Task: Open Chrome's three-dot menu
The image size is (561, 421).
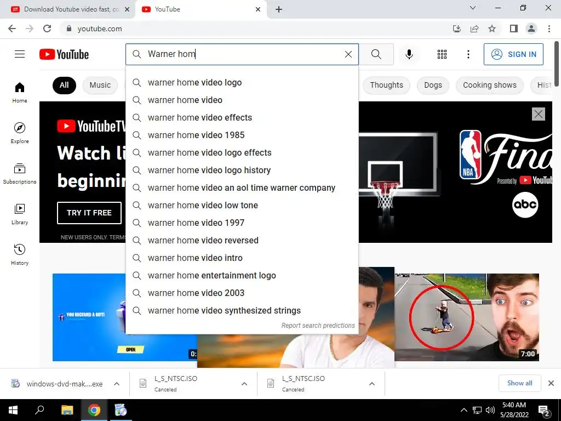Action: 549,29
